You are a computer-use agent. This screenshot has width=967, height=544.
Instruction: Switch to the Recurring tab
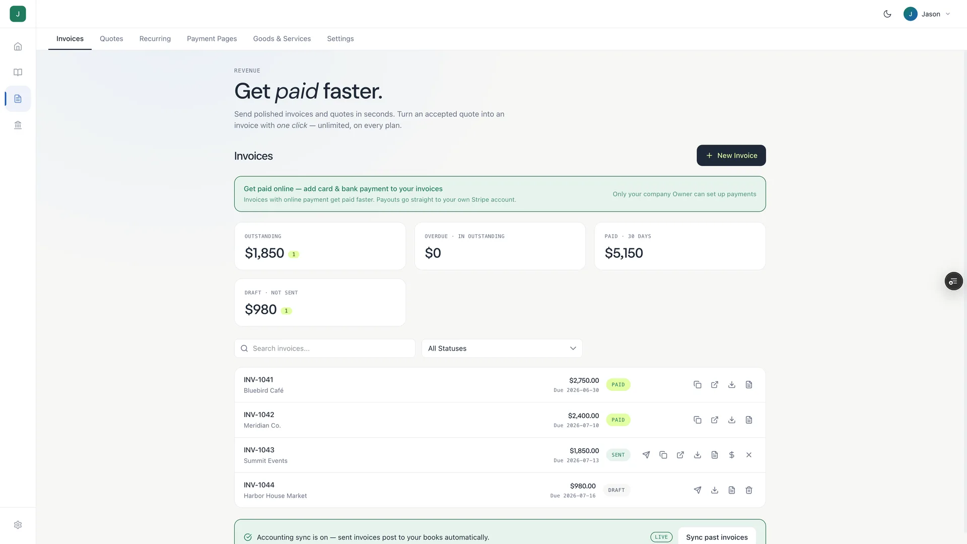[155, 39]
